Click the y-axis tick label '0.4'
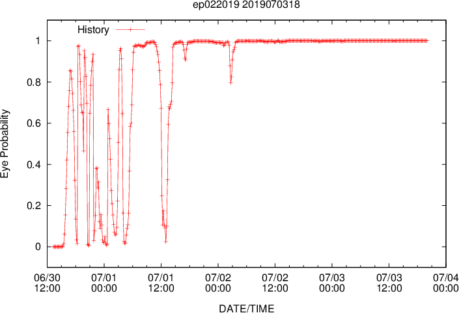459x313 pixels. (x=34, y=164)
